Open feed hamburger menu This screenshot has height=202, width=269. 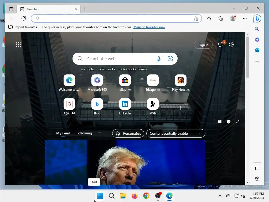click(x=49, y=133)
